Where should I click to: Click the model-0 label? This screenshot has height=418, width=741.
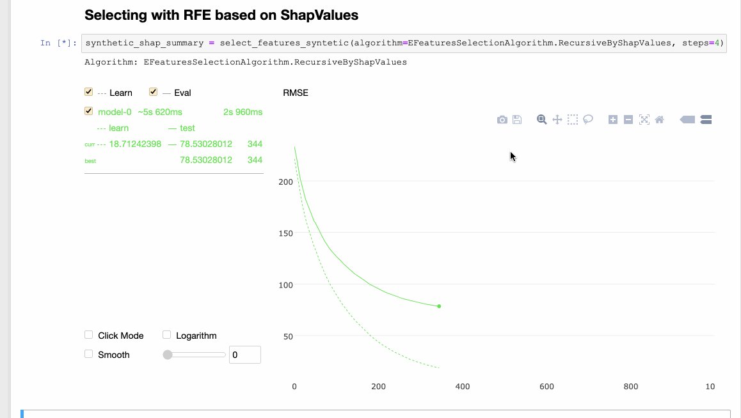(x=115, y=112)
